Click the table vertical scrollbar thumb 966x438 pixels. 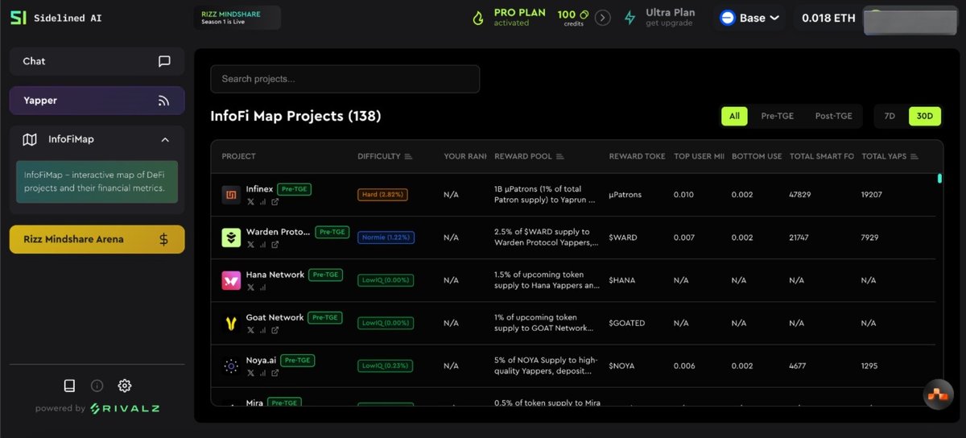(x=939, y=178)
